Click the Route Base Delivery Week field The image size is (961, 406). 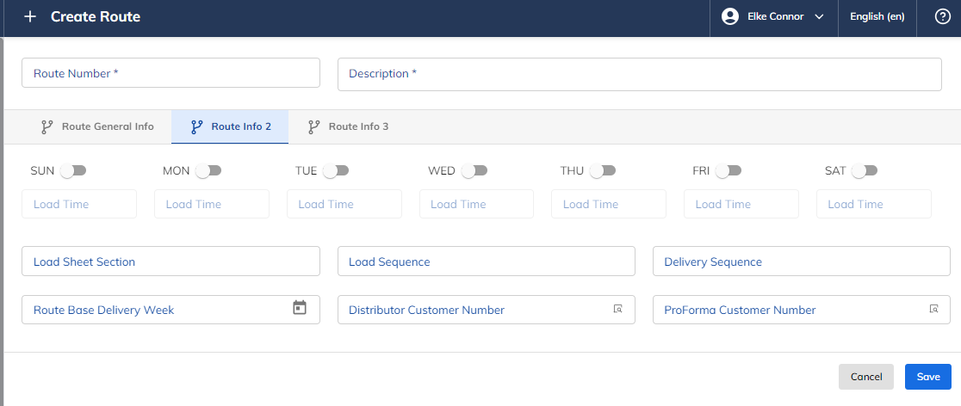(x=171, y=310)
